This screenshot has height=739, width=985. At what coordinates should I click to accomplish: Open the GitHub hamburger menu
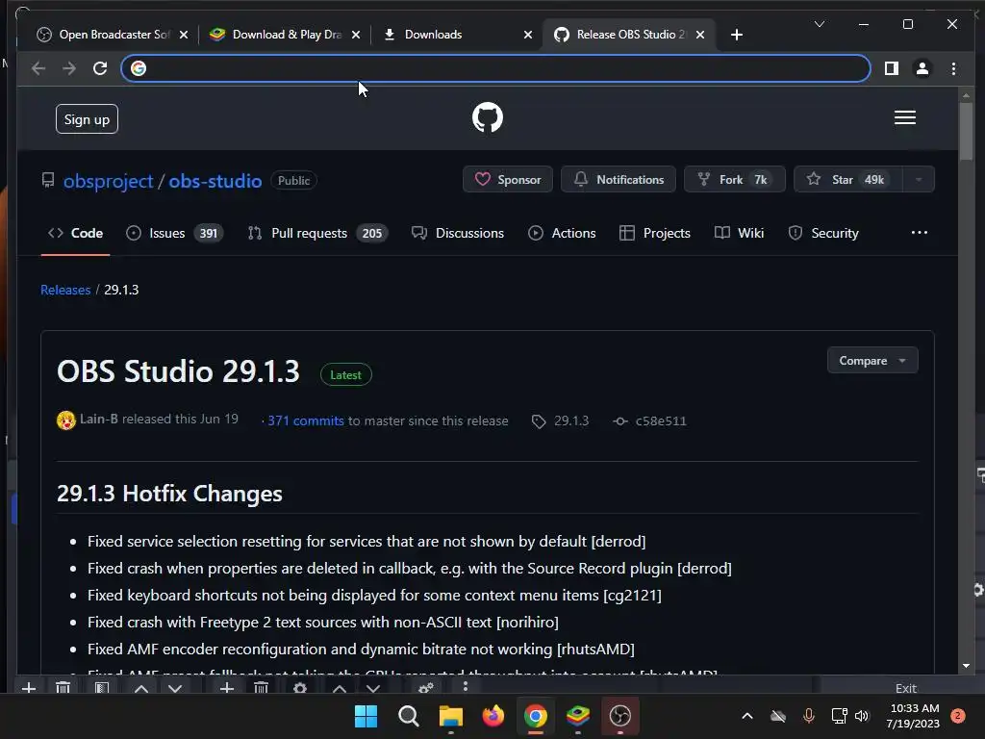(904, 117)
